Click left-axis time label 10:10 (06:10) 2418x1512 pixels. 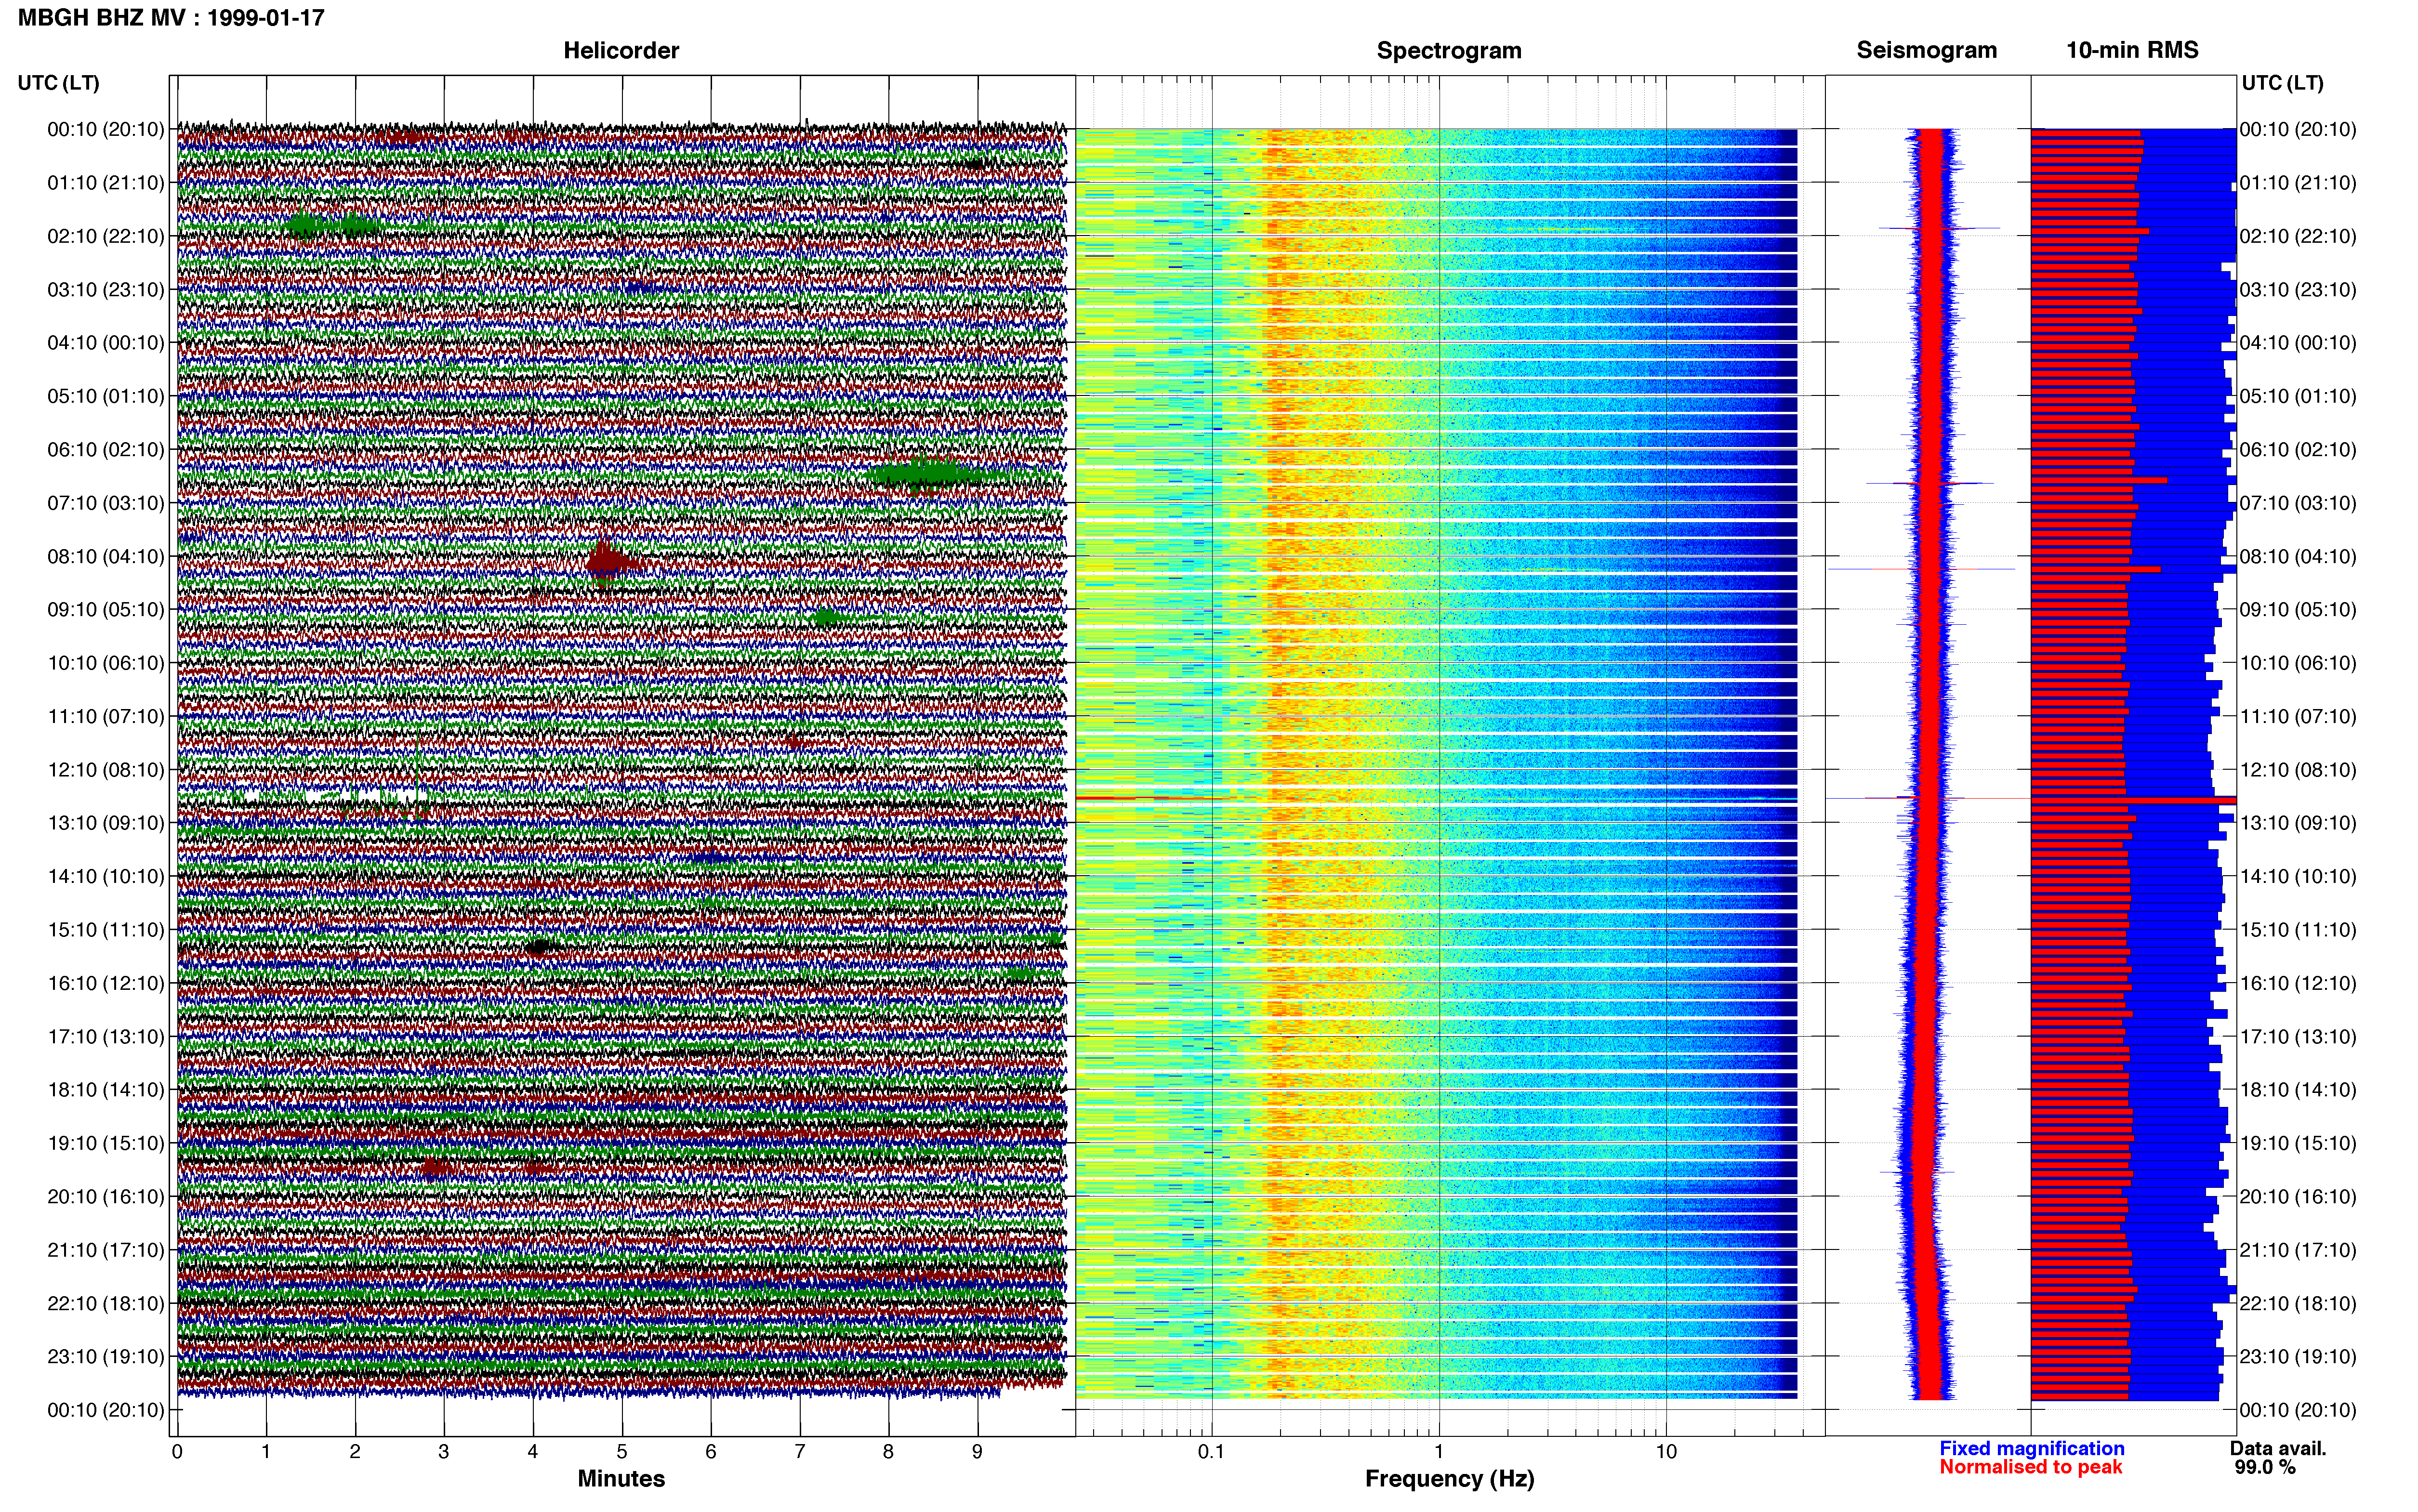pyautogui.click(x=106, y=663)
